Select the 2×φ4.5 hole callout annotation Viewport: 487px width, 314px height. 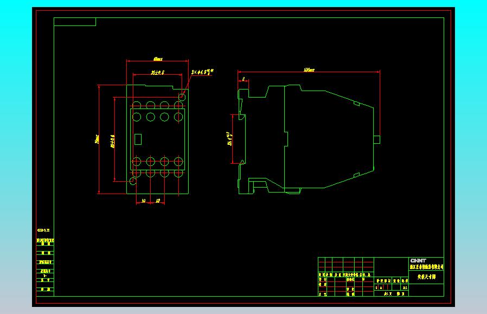pos(202,72)
